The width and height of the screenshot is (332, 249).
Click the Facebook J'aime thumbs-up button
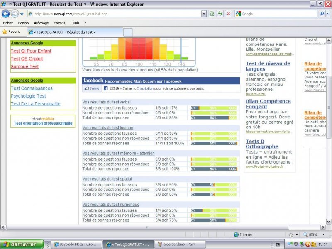92,88
